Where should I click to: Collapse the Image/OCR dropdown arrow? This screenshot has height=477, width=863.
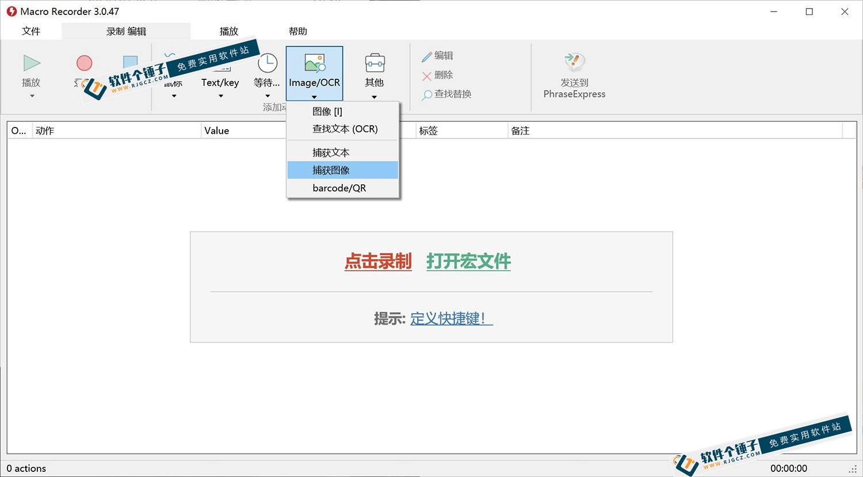pyautogui.click(x=314, y=97)
